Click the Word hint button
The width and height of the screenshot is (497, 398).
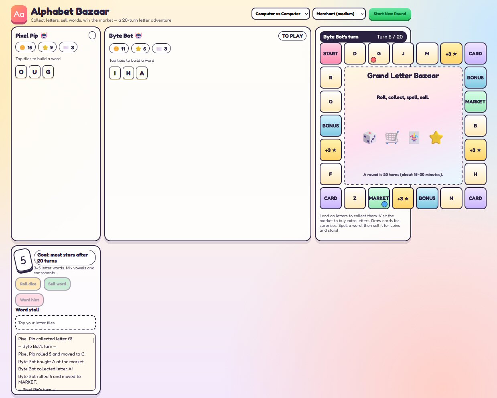pyautogui.click(x=30, y=300)
